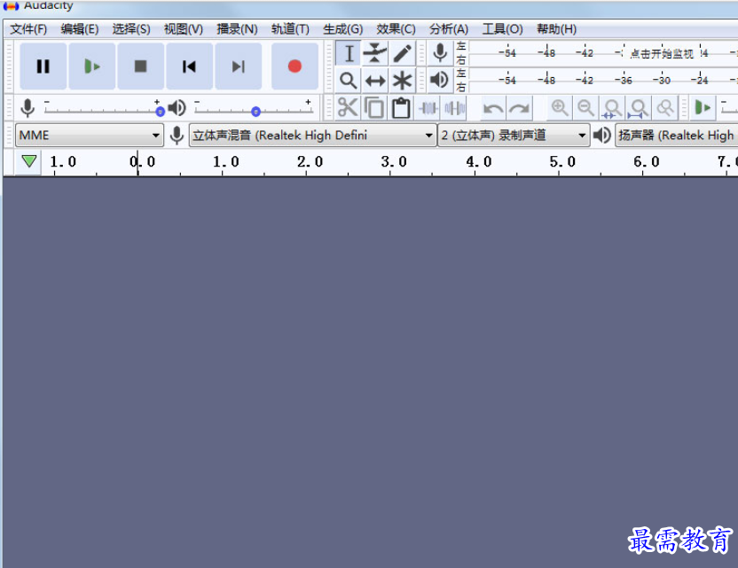738x568 pixels.
Task: Open the playback meter speaker menu
Action: coord(440,81)
